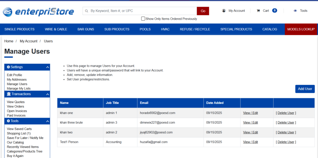Open View Orders in sidebar
This screenshot has width=318, height=158.
tap(15, 106)
